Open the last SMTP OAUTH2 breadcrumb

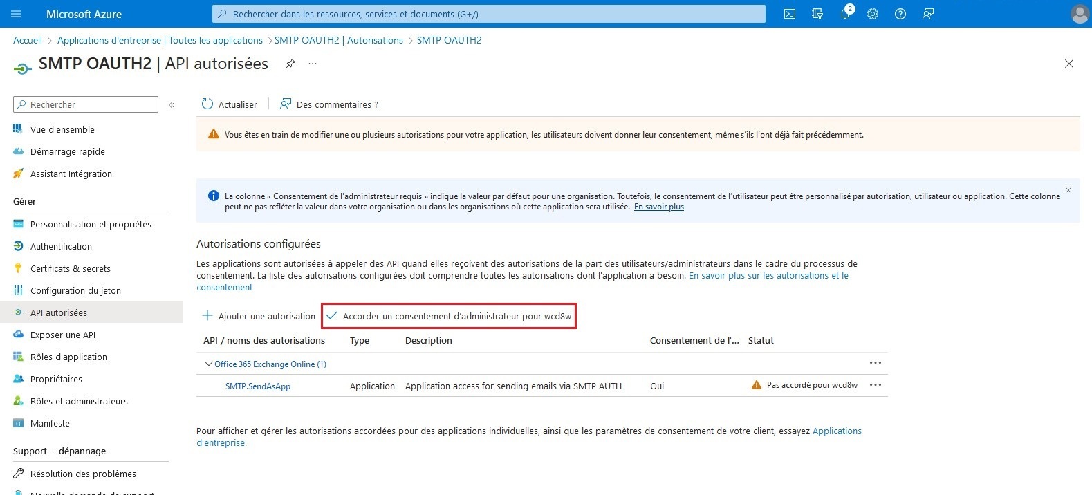[450, 40]
